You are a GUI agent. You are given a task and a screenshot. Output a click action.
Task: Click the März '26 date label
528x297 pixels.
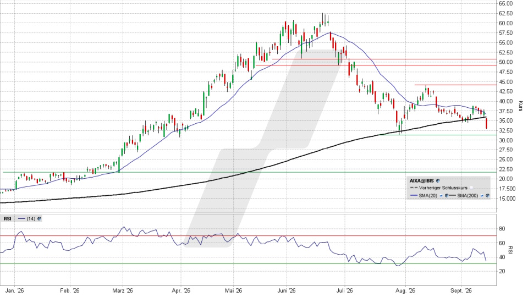123,290
